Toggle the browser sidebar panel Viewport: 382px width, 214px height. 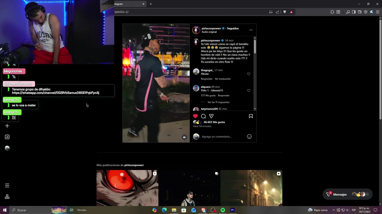354,12
